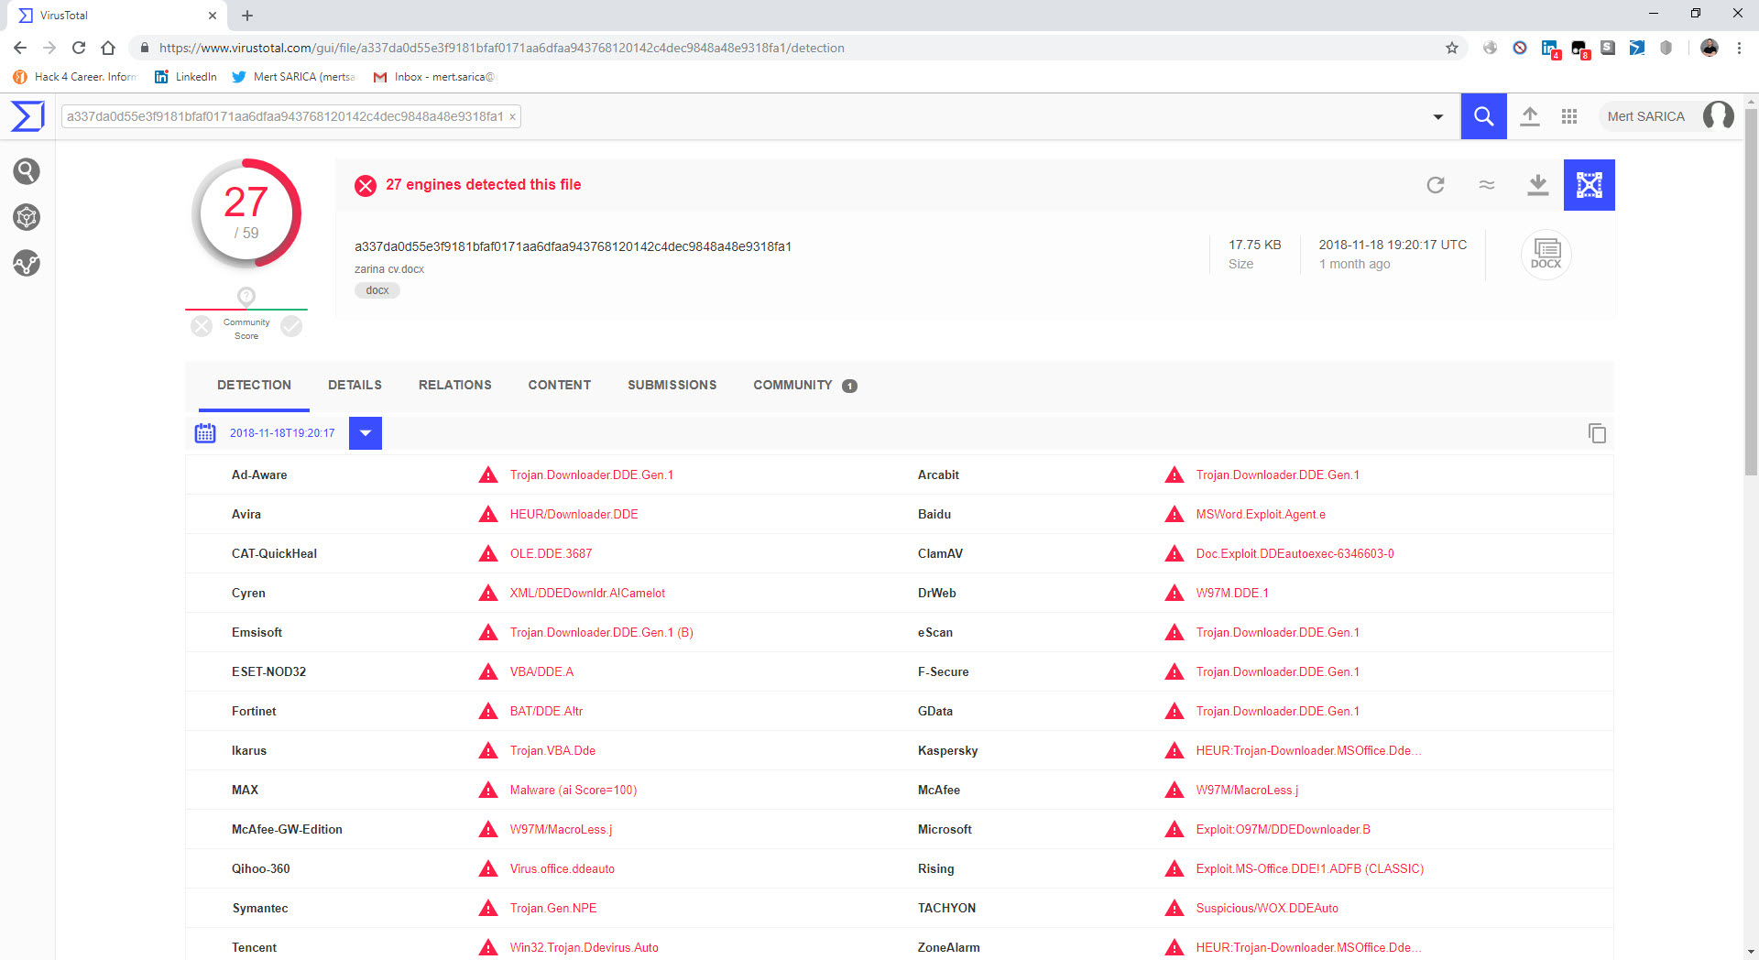Click the MAX Malware (ai Score=100) result
This screenshot has height=960, width=1759.
point(574,790)
